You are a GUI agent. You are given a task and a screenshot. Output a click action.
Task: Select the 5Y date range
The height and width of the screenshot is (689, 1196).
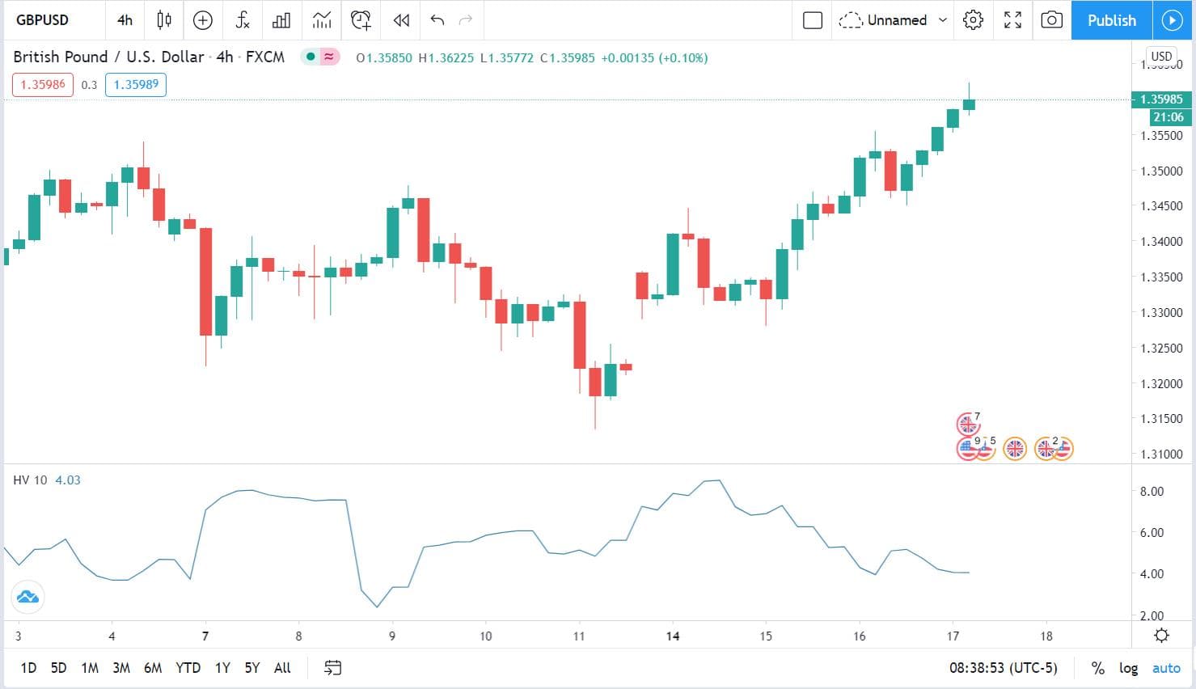252,668
